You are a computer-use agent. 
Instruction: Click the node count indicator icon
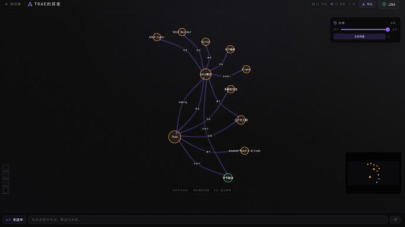click(313, 4)
